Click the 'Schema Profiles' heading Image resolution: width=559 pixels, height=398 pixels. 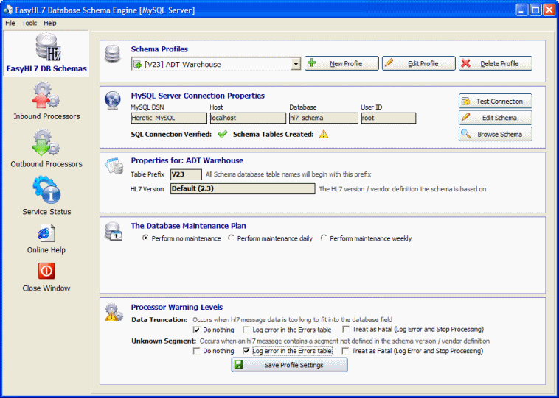[159, 49]
